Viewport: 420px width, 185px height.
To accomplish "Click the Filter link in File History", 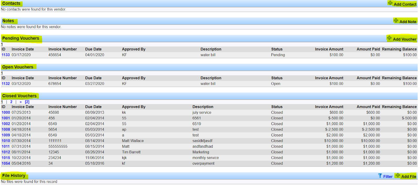I will pos(388,177).
